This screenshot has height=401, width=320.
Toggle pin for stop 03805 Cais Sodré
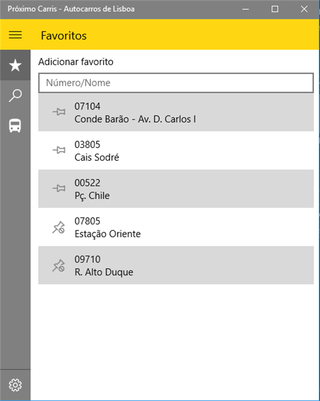[x=59, y=150]
